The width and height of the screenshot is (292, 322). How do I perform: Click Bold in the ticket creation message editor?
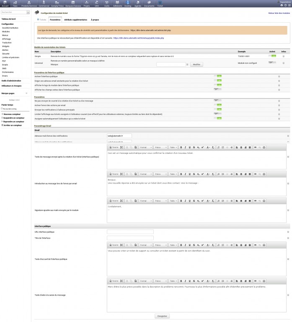[x=181, y=148]
